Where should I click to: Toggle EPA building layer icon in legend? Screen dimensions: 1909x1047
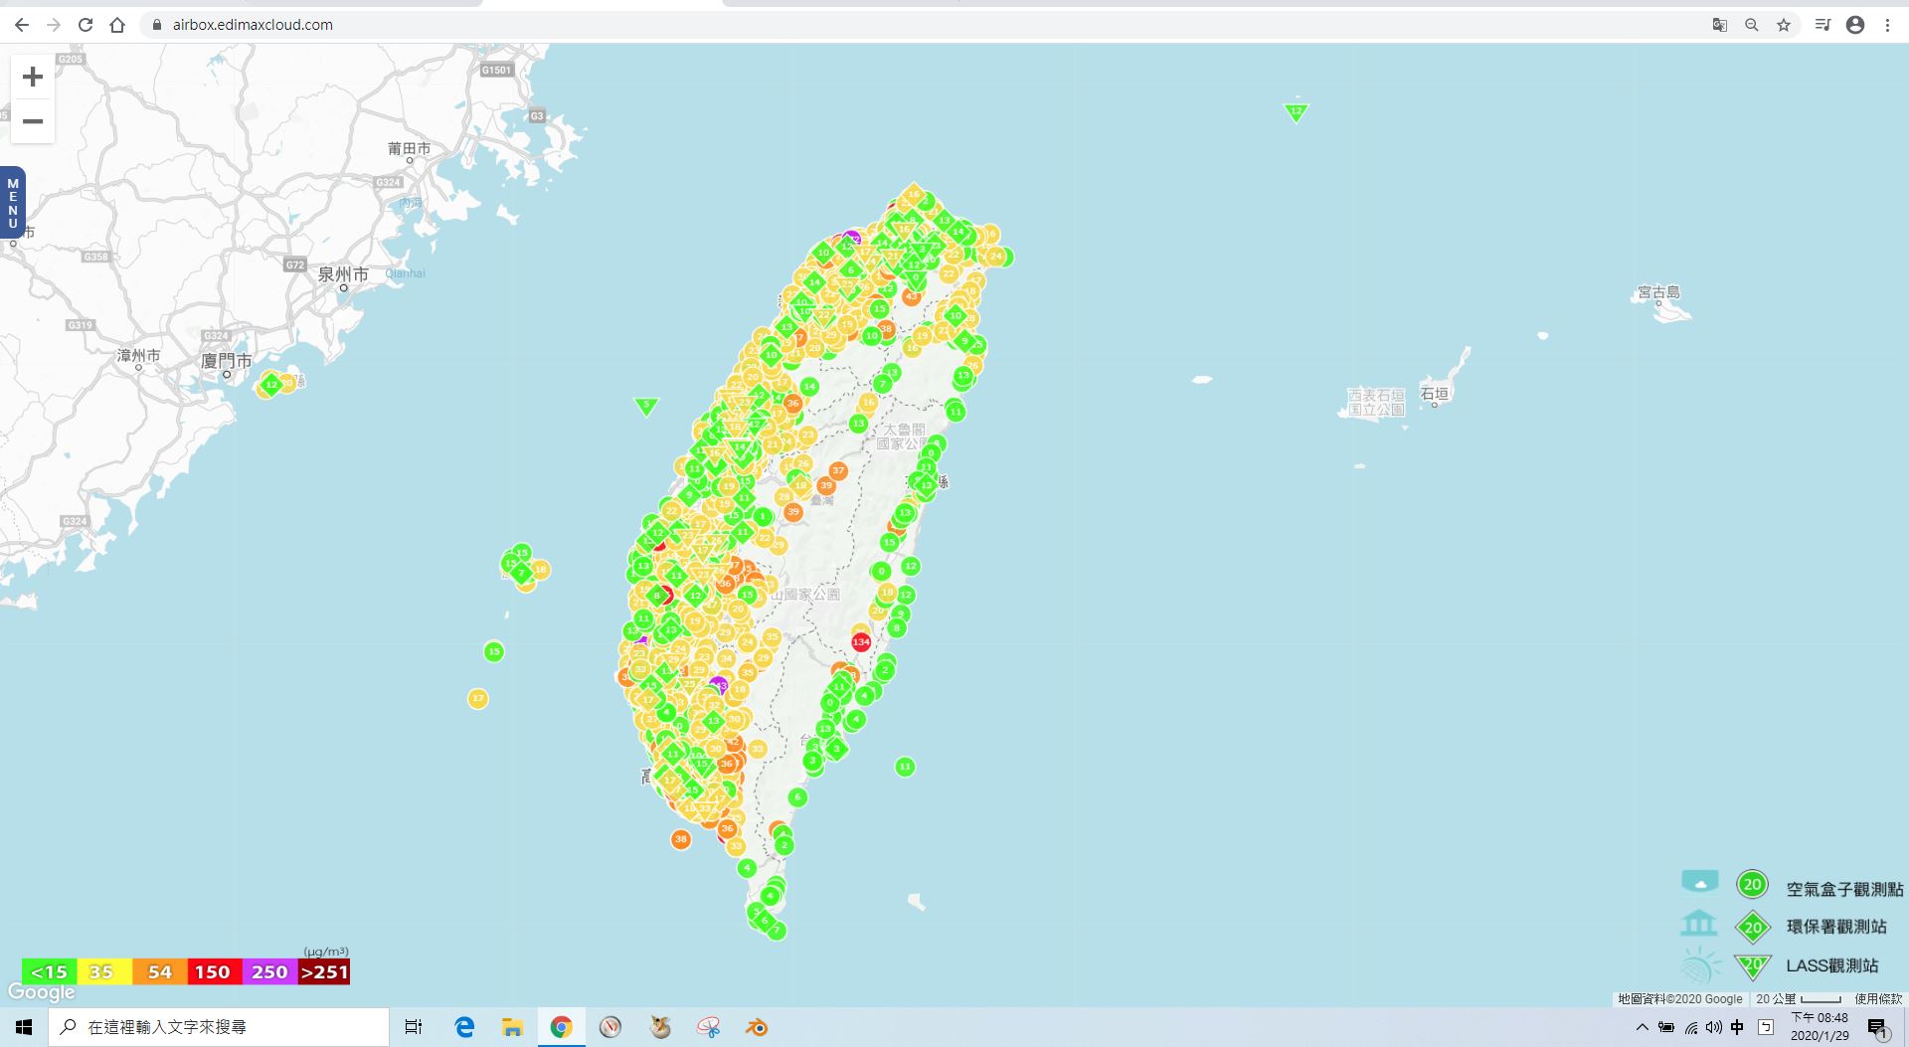[1699, 924]
